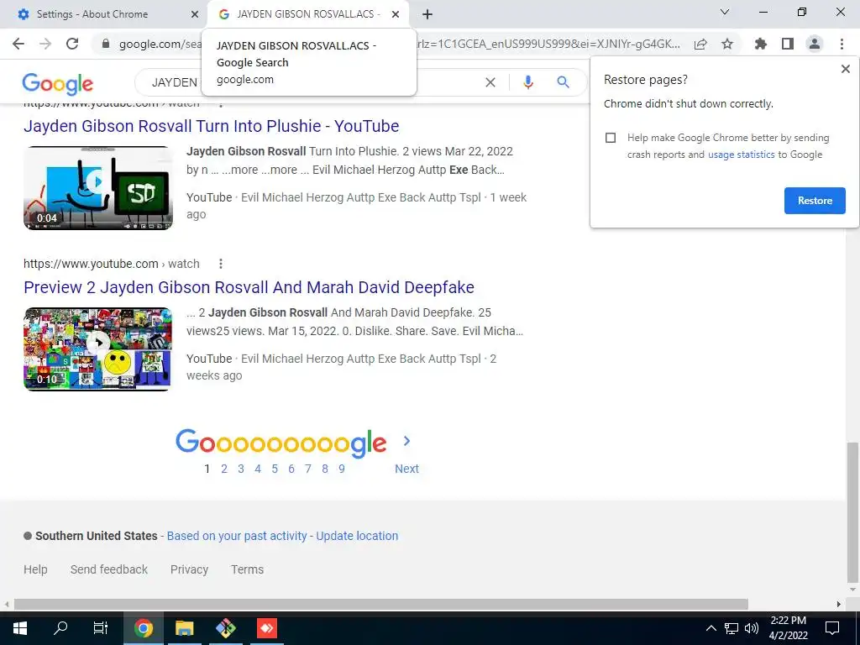Click the Google logo in the header
The height and width of the screenshot is (645, 860).
point(58,83)
